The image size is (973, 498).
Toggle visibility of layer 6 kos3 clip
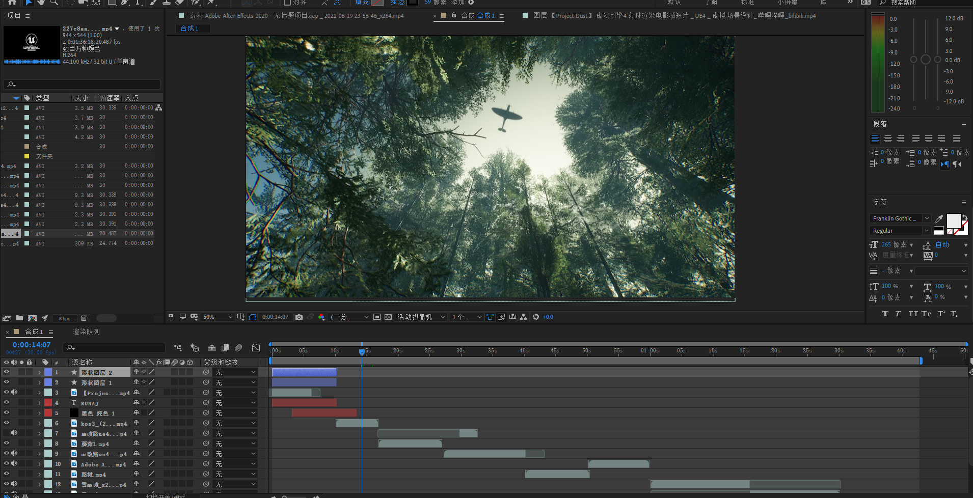[7, 423]
